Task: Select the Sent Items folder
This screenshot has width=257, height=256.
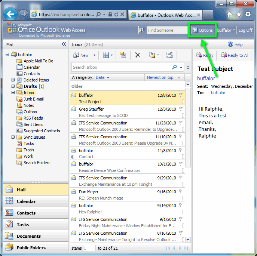Action: 33,124
